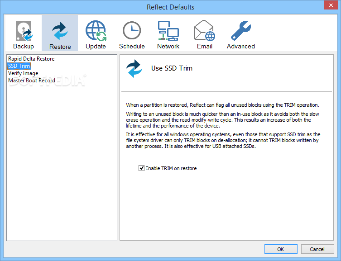Image resolution: width=341 pixels, height=261 pixels.
Task: Select SSD Trim list entry
Action: (x=19, y=66)
